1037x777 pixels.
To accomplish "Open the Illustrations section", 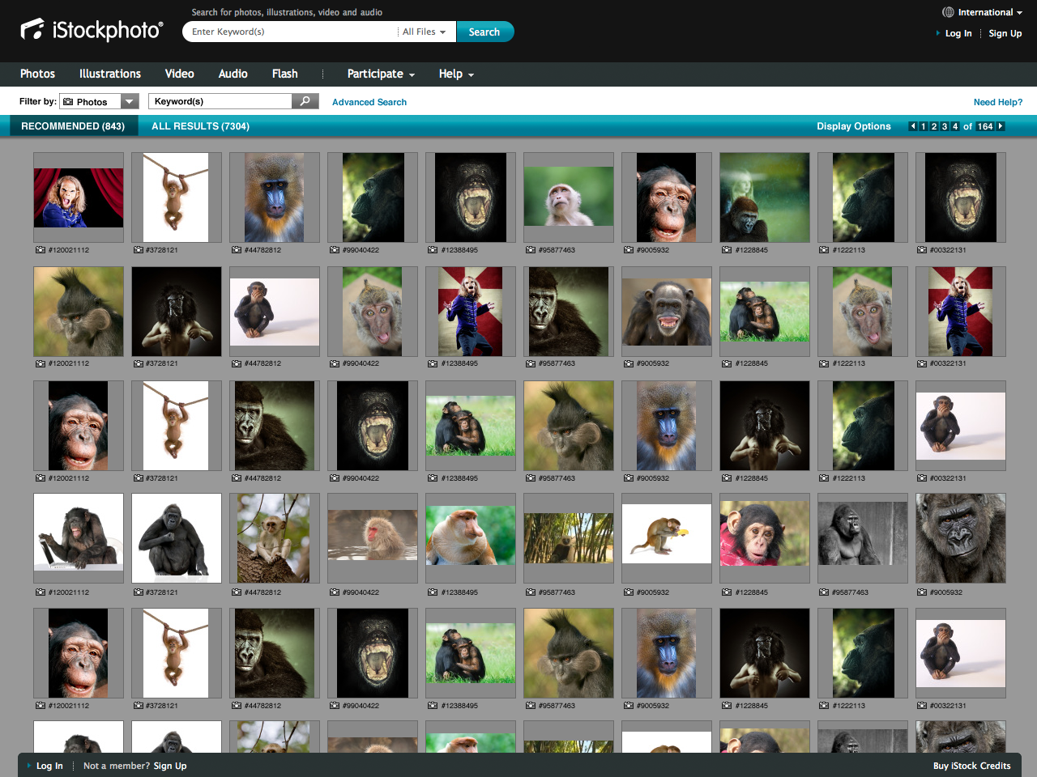I will click(x=110, y=74).
